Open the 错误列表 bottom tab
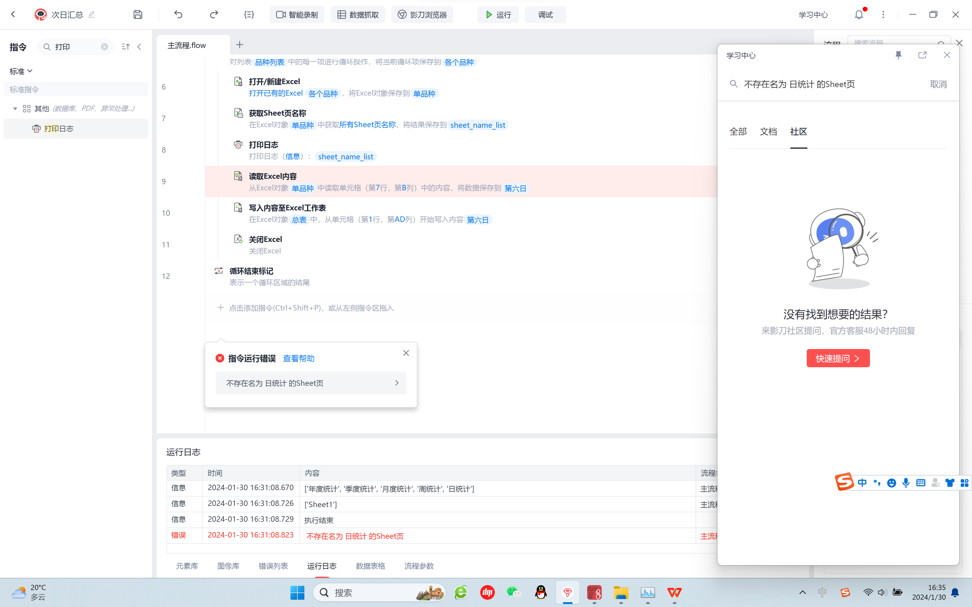Screen dimensions: 972x607 pyautogui.click(x=273, y=566)
